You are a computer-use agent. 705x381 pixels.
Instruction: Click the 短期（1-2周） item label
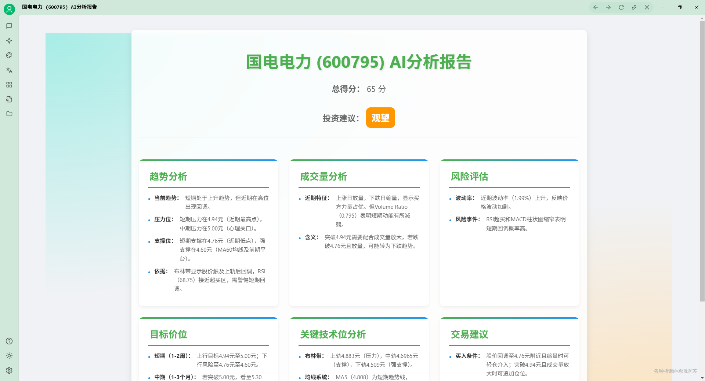[x=173, y=356]
